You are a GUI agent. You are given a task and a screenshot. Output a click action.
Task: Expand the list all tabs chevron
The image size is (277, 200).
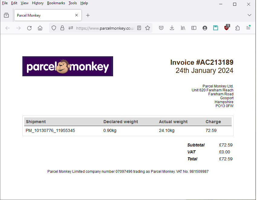coord(249,15)
